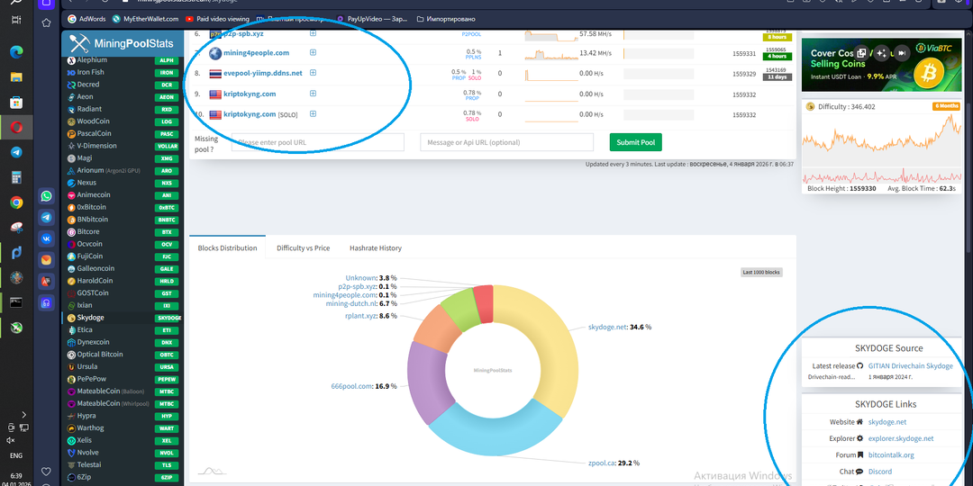This screenshot has width=973, height=486.
Task: Open WhatsApp in the Opera sidebar
Action: (x=46, y=196)
